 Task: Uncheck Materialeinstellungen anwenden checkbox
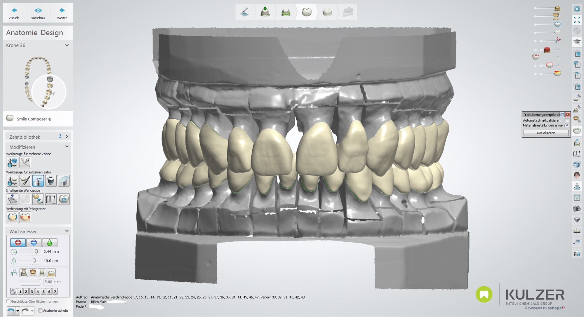[x=567, y=125]
